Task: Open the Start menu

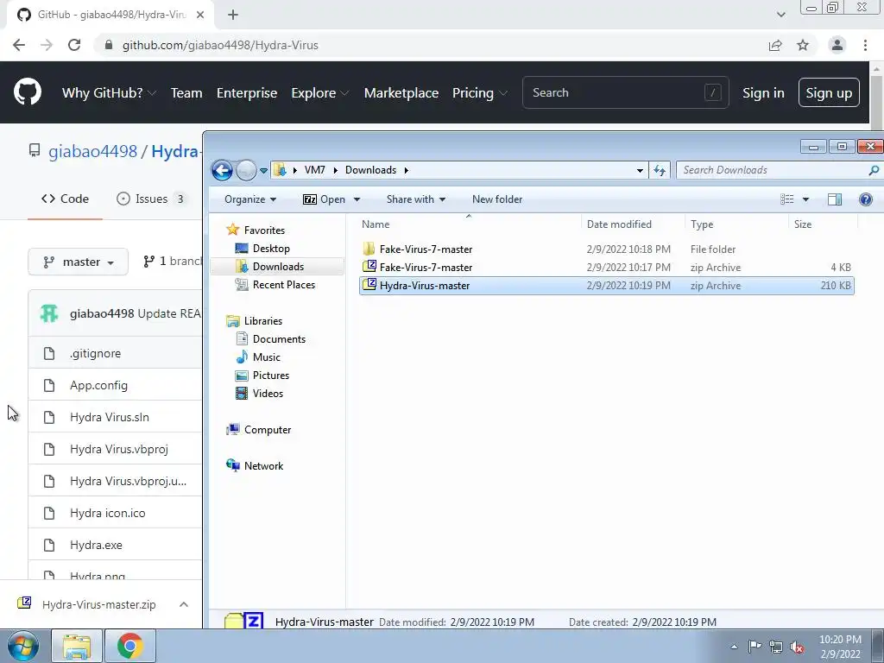Action: click(x=23, y=646)
